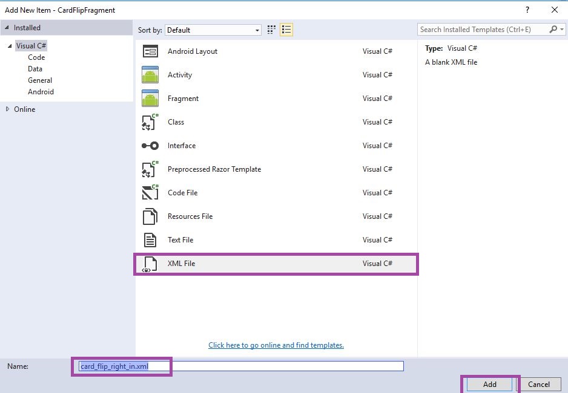Open the dialog help question mark
This screenshot has height=393, width=568.
tap(527, 10)
